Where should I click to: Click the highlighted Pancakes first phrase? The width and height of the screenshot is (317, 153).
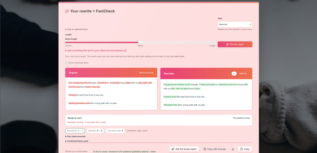[x=171, y=105]
